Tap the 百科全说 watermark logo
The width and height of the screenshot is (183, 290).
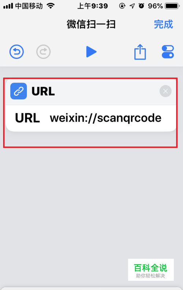(x=151, y=270)
